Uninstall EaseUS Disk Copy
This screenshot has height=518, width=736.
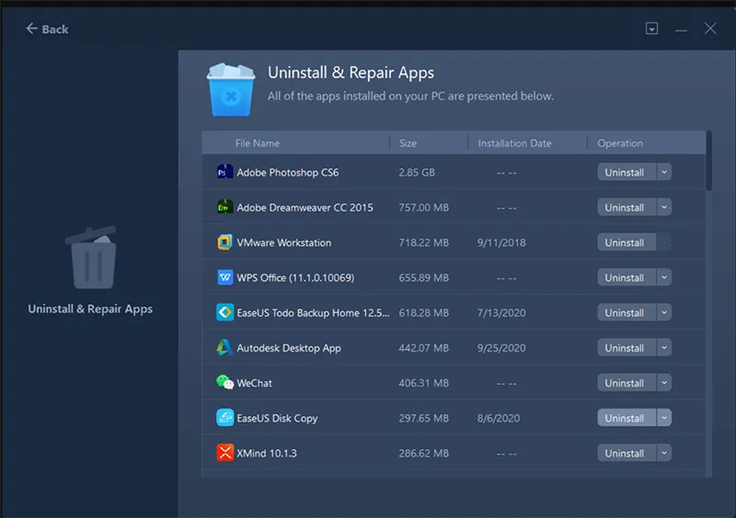627,418
